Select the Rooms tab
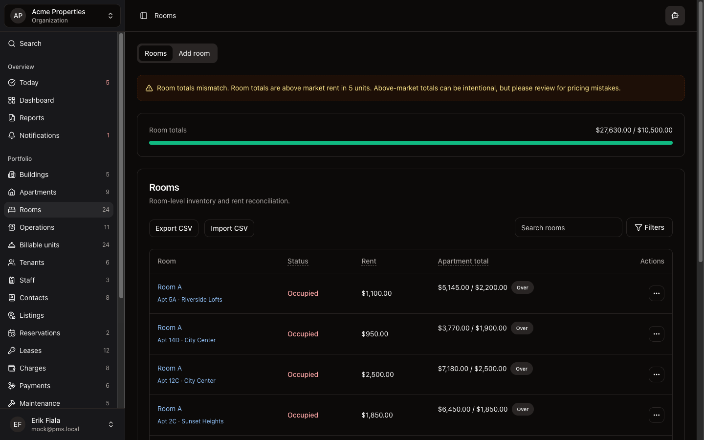 155,53
